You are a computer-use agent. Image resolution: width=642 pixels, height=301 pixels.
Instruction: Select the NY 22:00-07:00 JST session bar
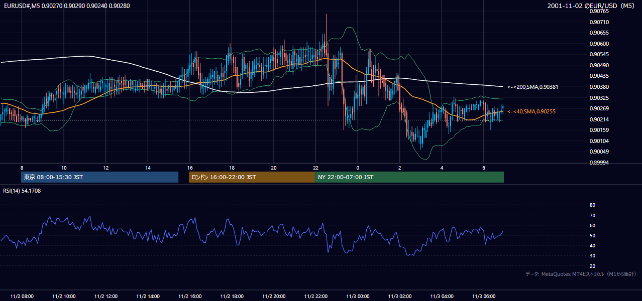(409, 177)
